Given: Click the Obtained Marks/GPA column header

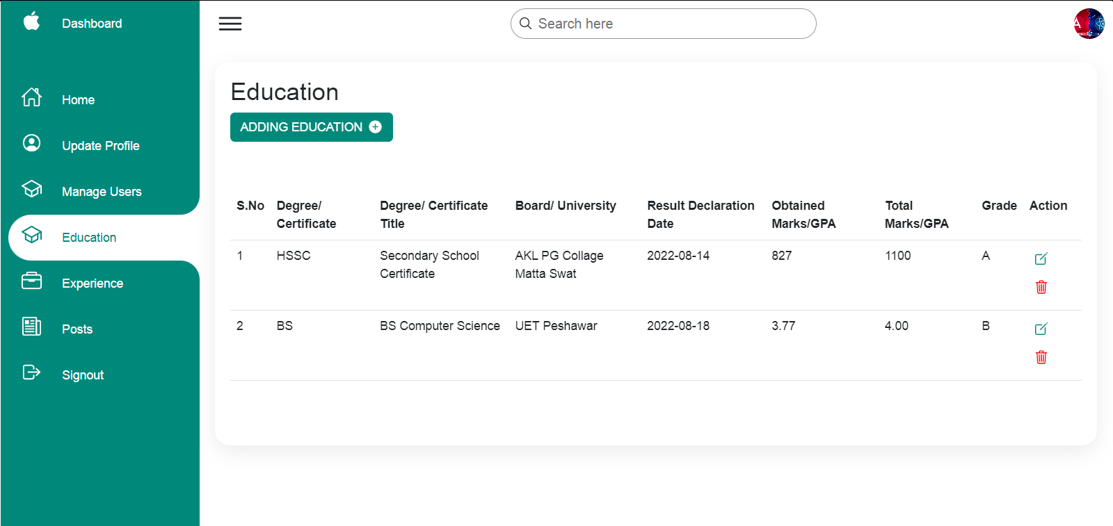Looking at the screenshot, I should [803, 215].
